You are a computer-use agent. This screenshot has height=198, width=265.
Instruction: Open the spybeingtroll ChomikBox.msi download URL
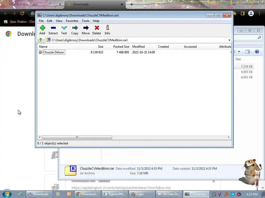click(x=121, y=188)
